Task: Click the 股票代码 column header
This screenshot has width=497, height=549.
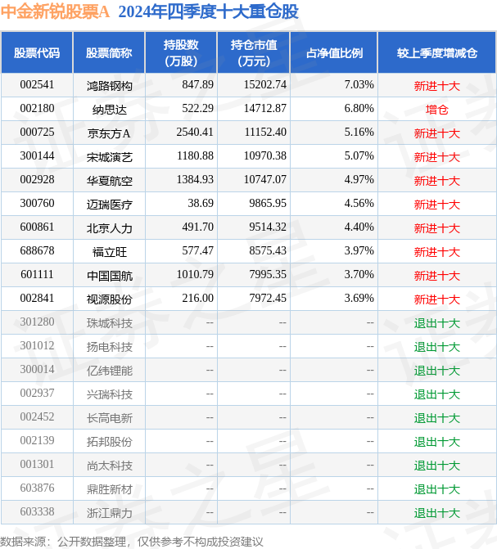Action: (37, 53)
